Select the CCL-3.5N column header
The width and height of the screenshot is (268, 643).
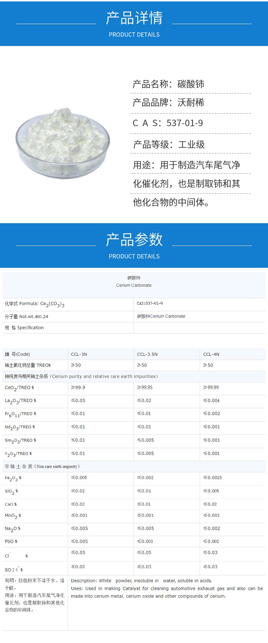(x=147, y=354)
